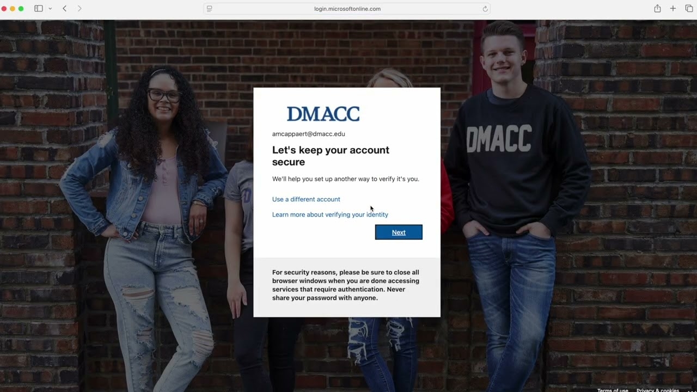Viewport: 697px width, 392px height.
Task: Show the tab overview
Action: [689, 9]
